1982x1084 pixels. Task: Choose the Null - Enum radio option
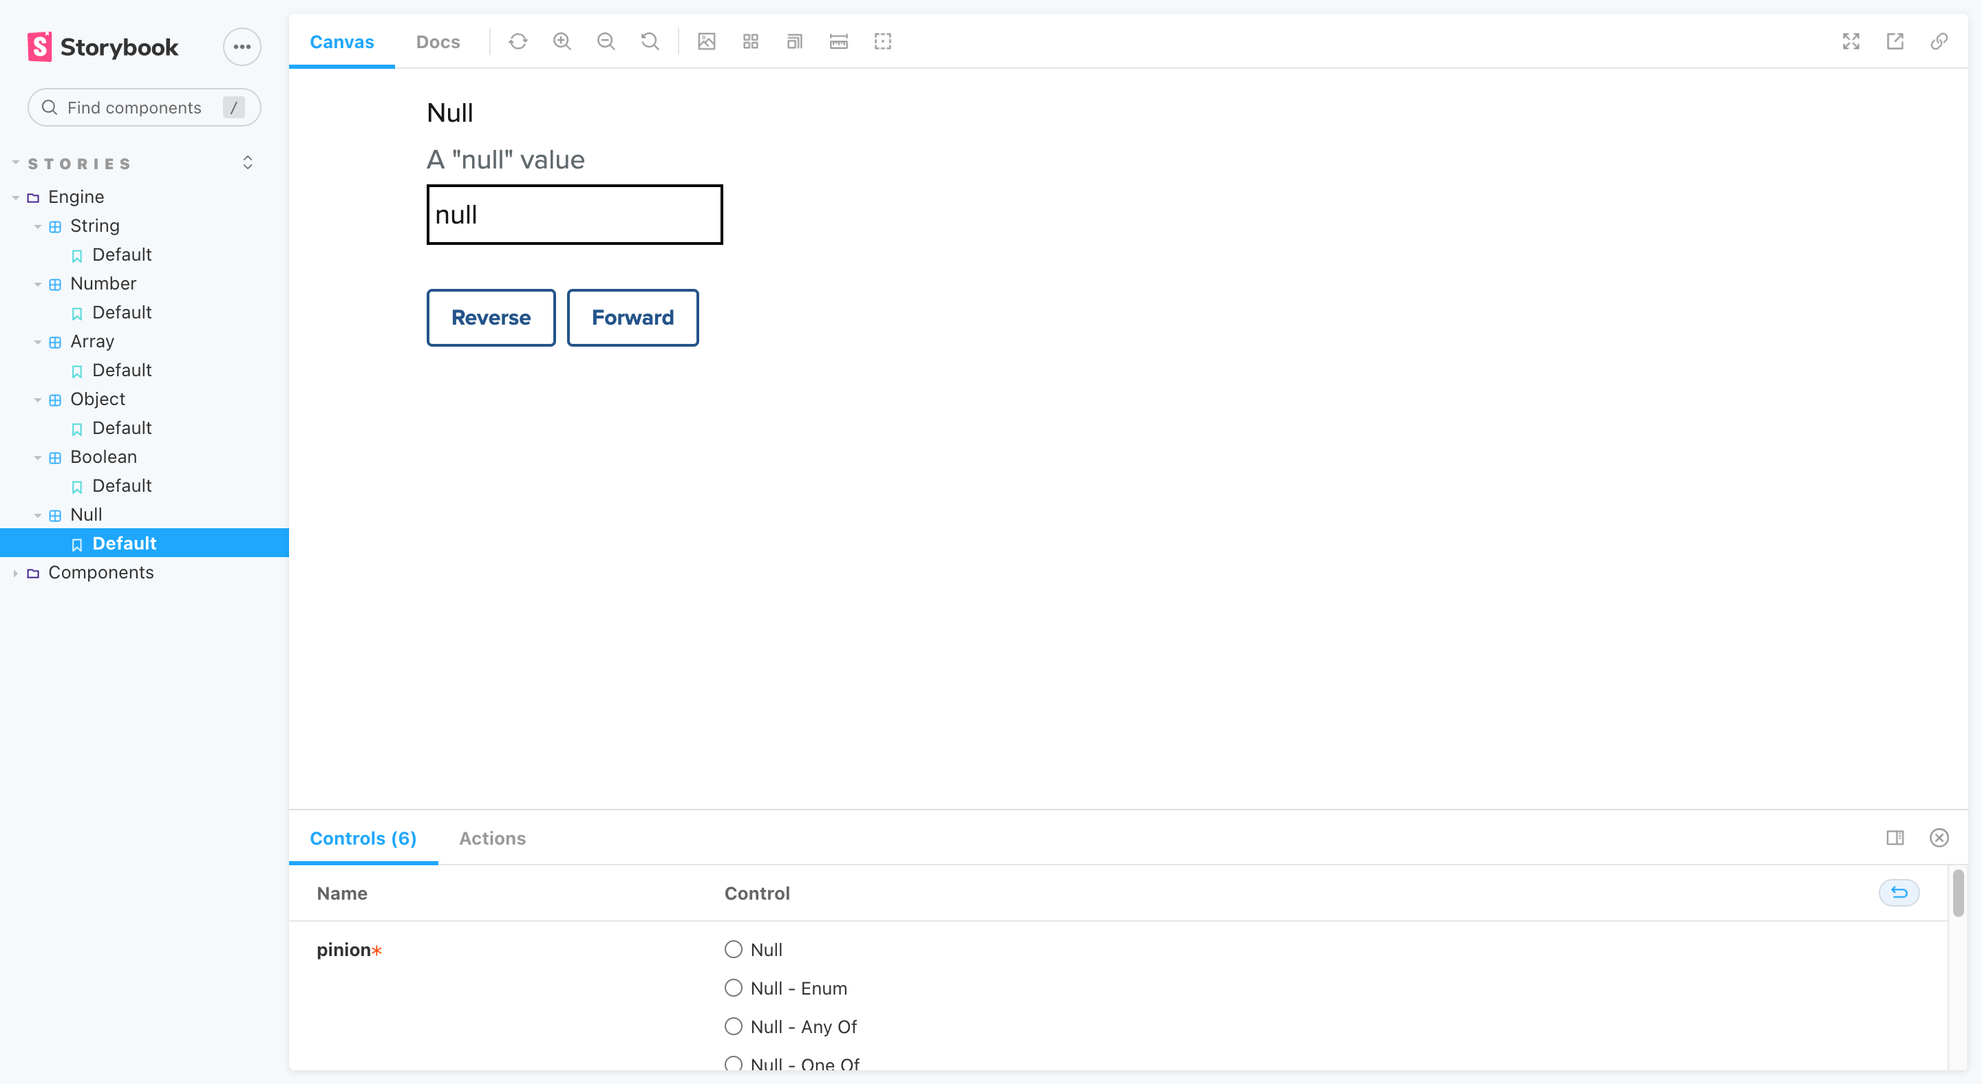[733, 988]
